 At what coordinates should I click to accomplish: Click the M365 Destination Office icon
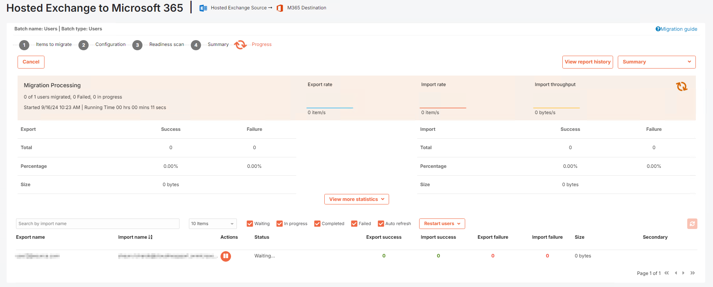(280, 8)
